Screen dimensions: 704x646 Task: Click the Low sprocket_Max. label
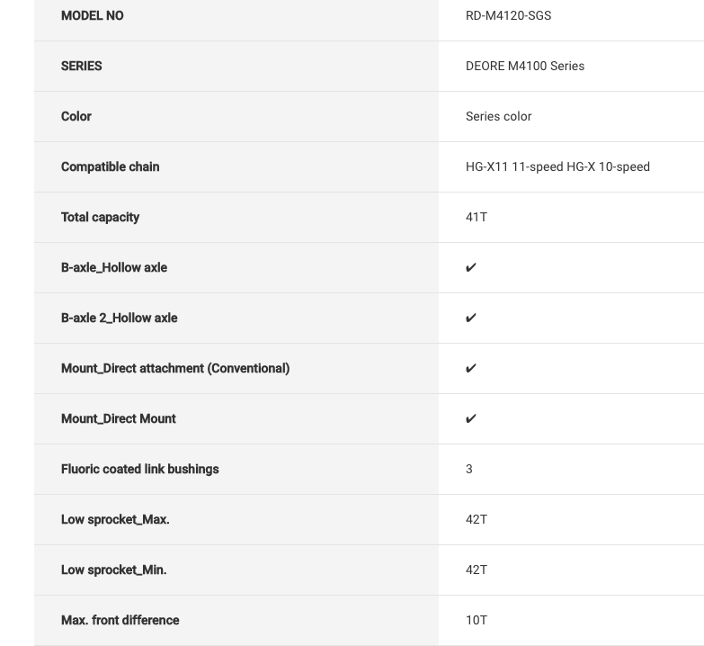115,520
